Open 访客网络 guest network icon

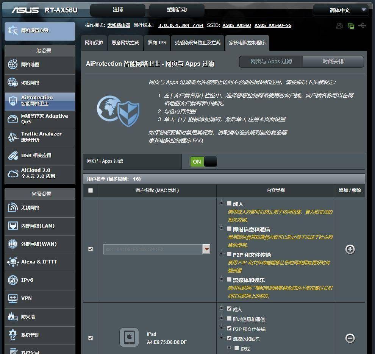click(x=13, y=83)
